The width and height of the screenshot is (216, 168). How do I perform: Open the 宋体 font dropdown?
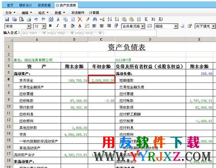[x=29, y=26]
